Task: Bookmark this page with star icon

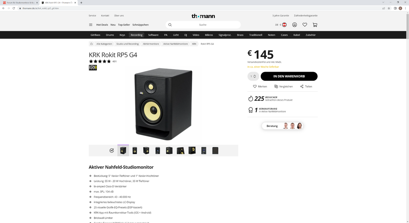Action: [x=389, y=8]
